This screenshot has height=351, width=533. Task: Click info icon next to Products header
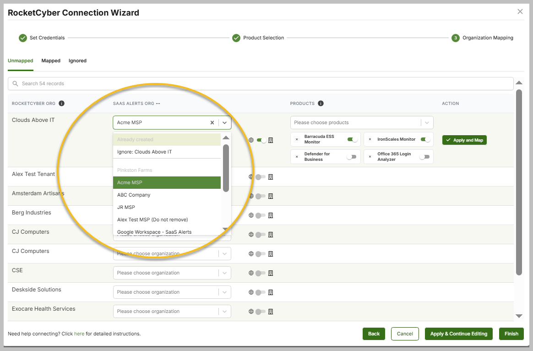point(321,104)
